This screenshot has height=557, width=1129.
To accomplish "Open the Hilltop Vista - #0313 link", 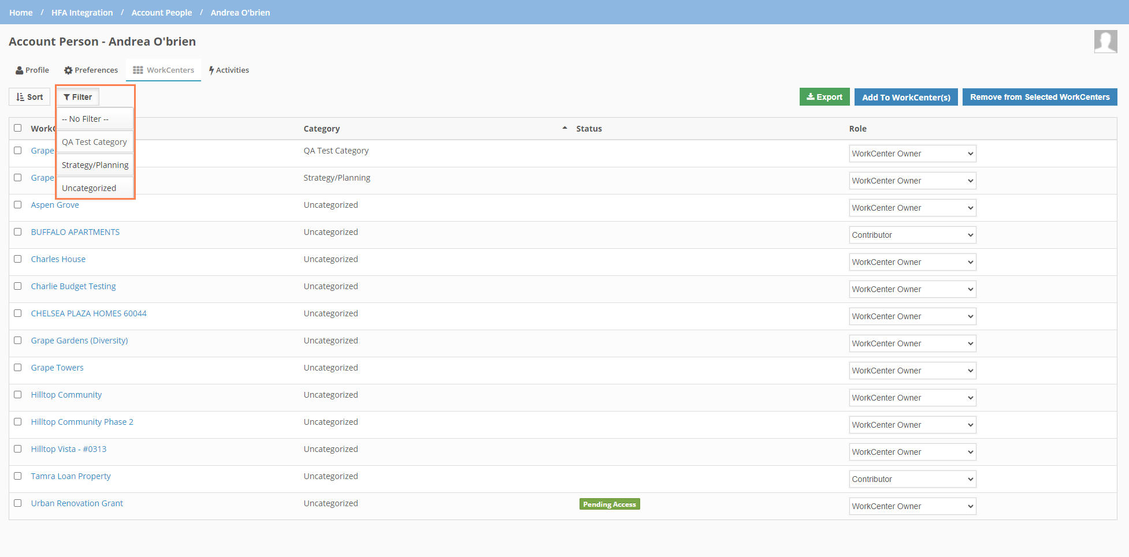I will coord(69,449).
